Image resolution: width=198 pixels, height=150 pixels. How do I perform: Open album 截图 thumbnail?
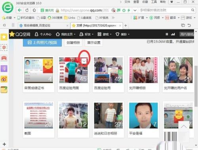pyautogui.click(x=38, y=116)
